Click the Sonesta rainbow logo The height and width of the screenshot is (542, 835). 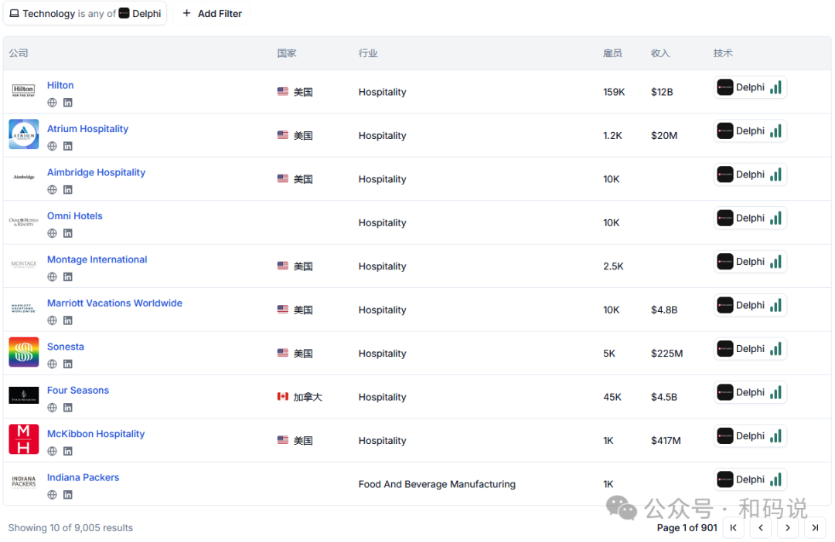point(23,352)
